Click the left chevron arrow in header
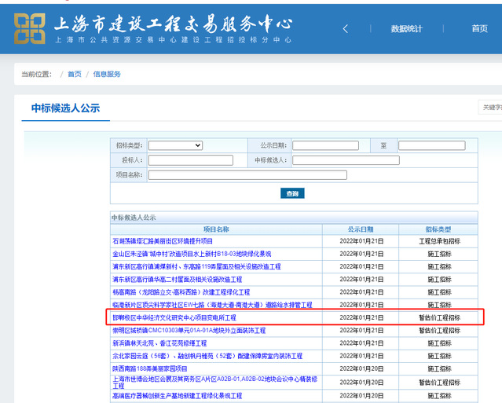This screenshot has height=403, width=502. 345,29
